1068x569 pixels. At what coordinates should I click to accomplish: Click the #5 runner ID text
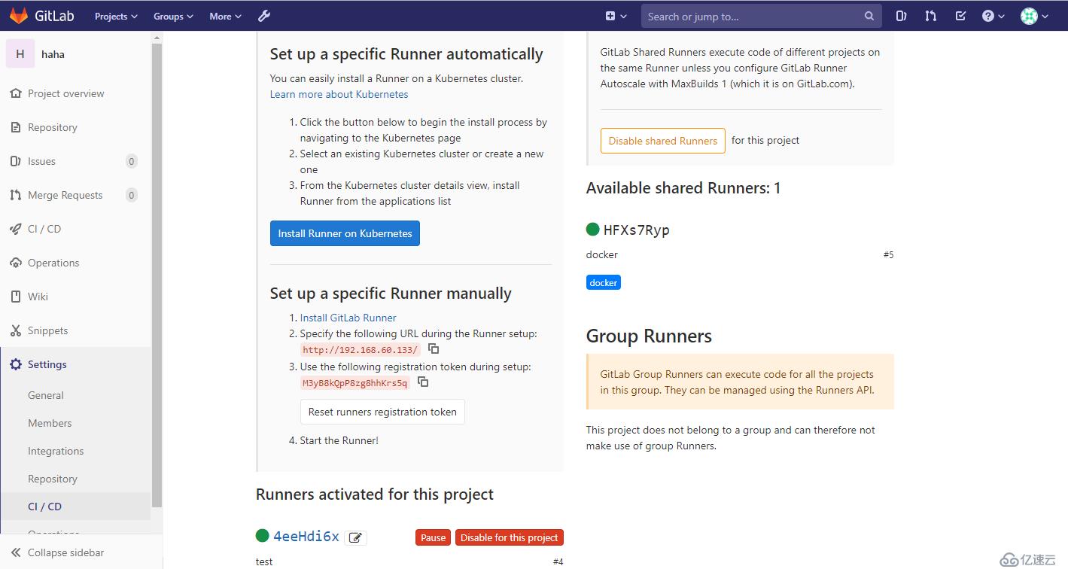click(888, 254)
